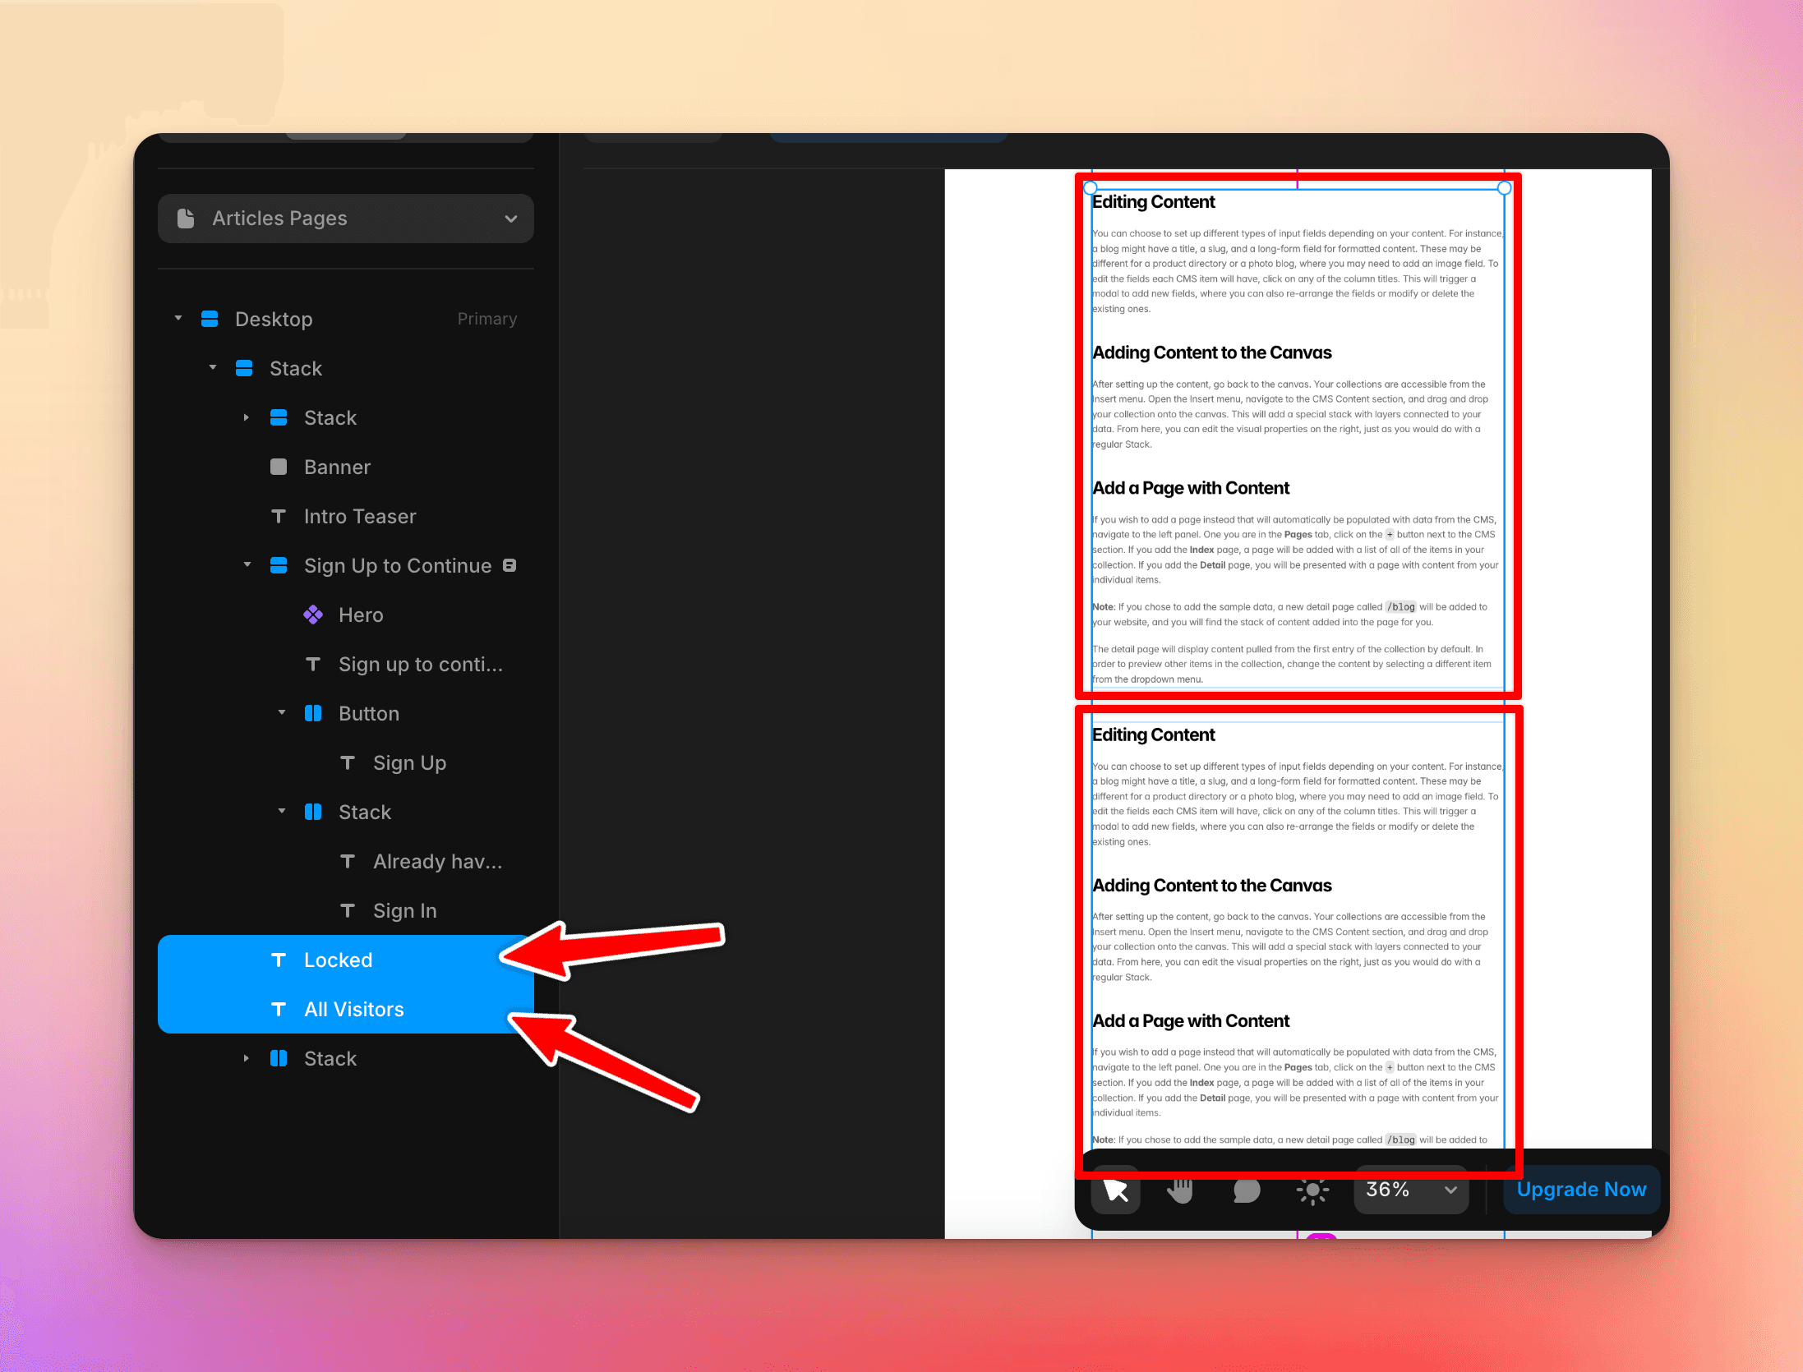The image size is (1803, 1372).
Task: Open the Articles Pages dropdown
Action: tap(345, 219)
